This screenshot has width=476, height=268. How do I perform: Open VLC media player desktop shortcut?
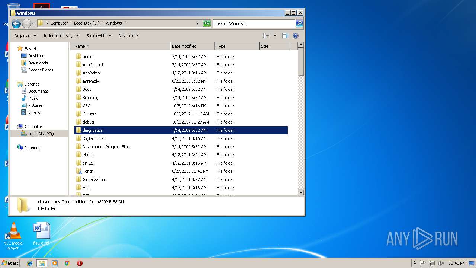coord(13,236)
